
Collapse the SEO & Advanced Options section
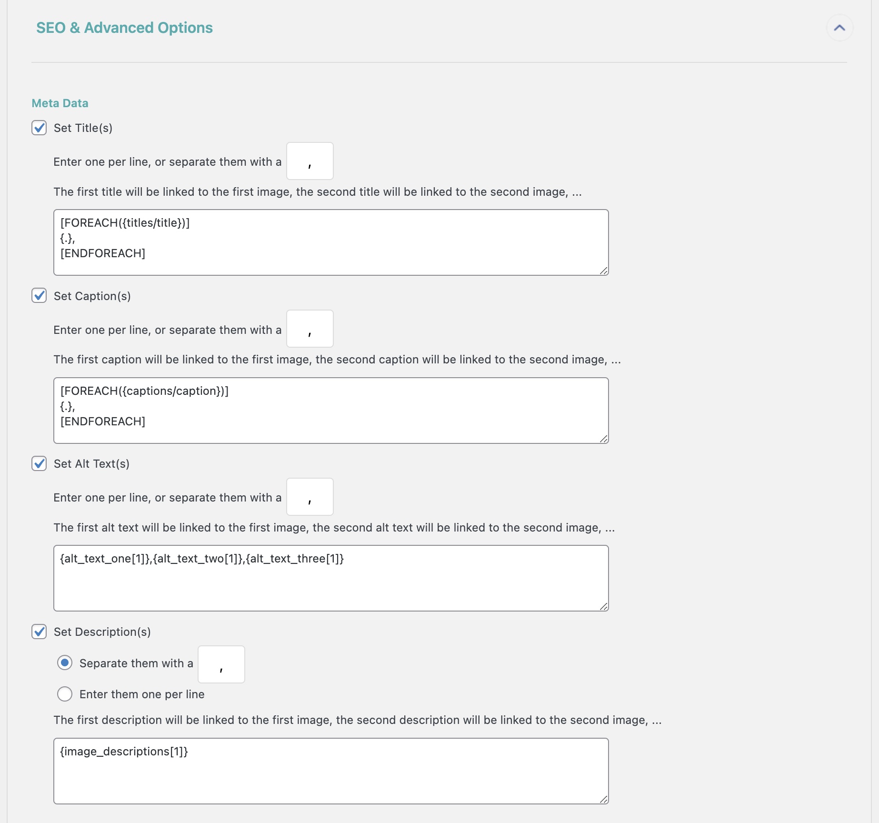pyautogui.click(x=839, y=28)
